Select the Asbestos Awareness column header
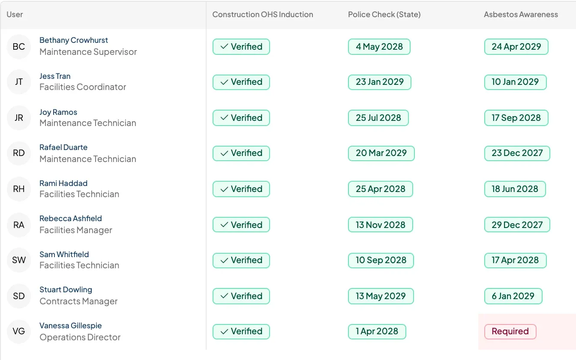576x360 pixels. click(x=521, y=15)
